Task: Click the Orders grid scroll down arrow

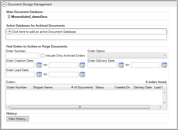Action: click(x=165, y=103)
